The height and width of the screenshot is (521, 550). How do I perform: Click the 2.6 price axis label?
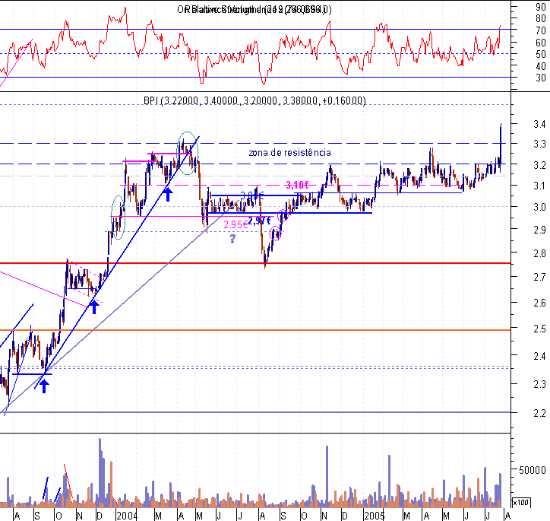click(x=539, y=303)
